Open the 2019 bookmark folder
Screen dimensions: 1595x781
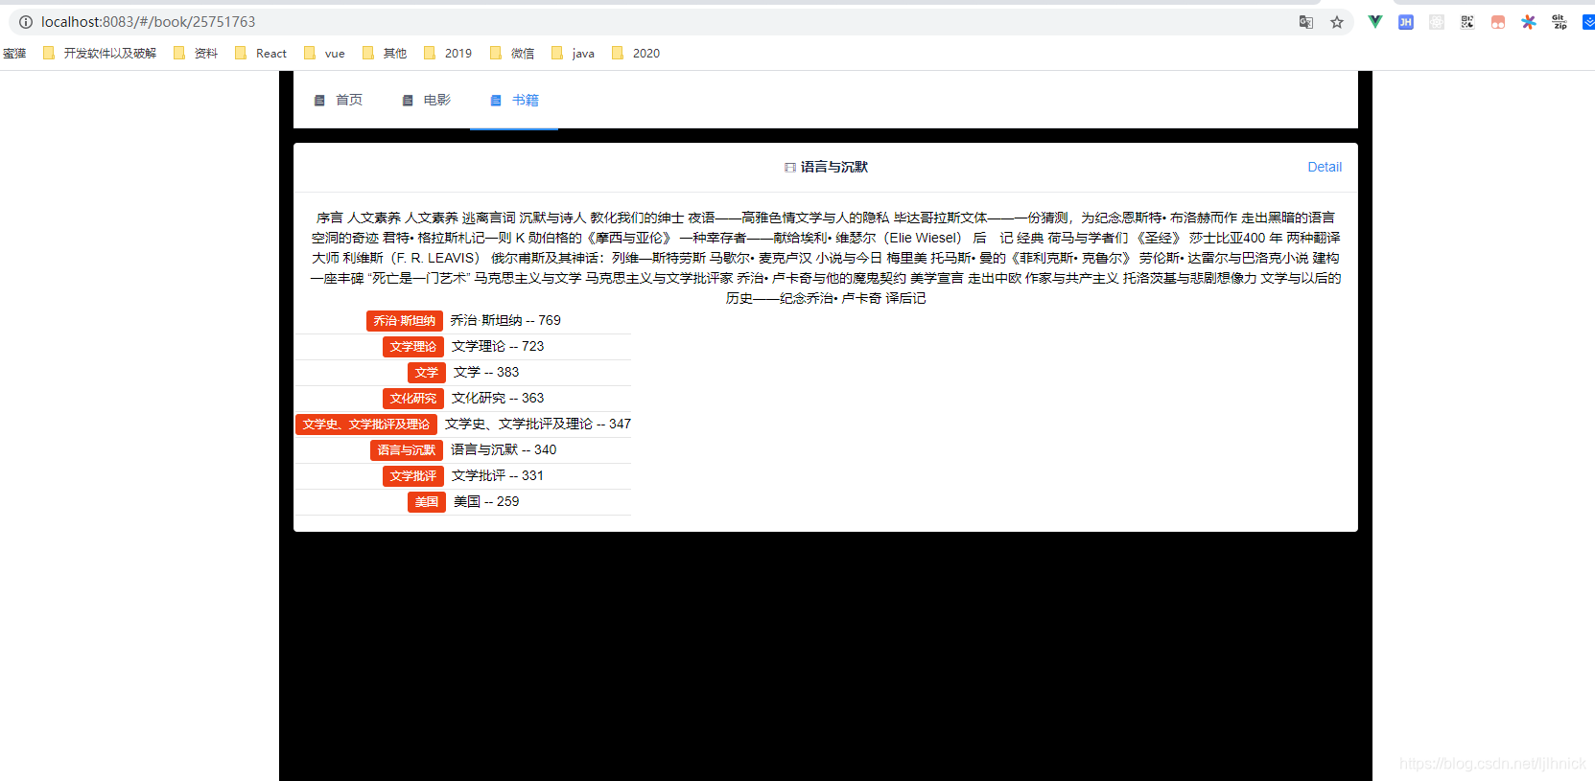tap(448, 54)
